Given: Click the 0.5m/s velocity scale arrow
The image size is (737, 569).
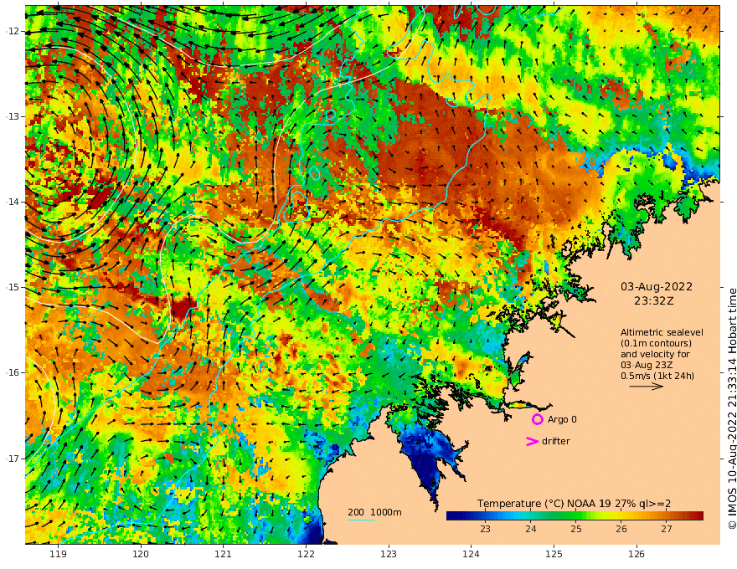Looking at the screenshot, I should 647,387.
